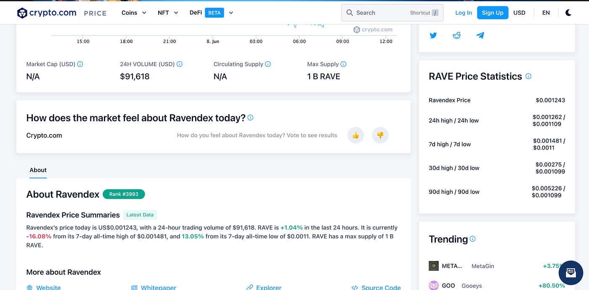Vote thumbs up for Ravendex

[x=356, y=135]
